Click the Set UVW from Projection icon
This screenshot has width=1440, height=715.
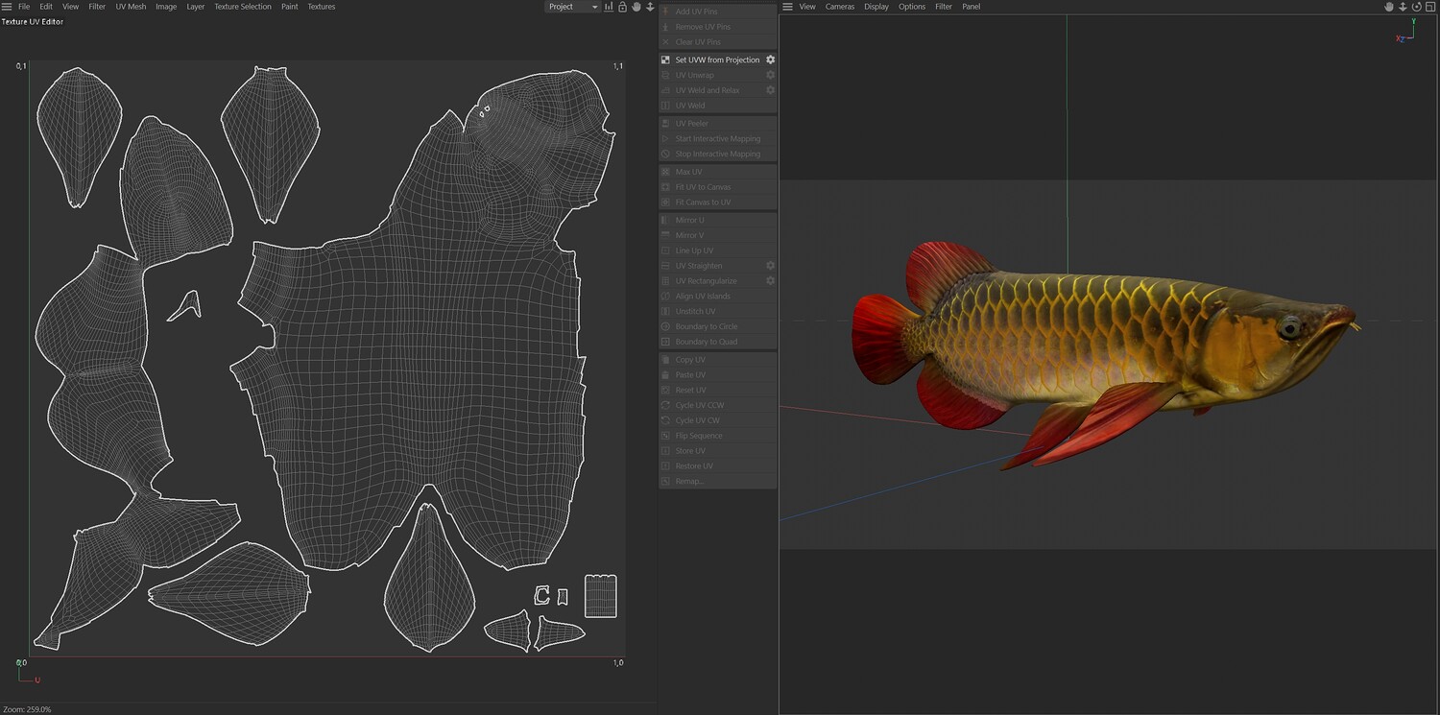[666, 60]
